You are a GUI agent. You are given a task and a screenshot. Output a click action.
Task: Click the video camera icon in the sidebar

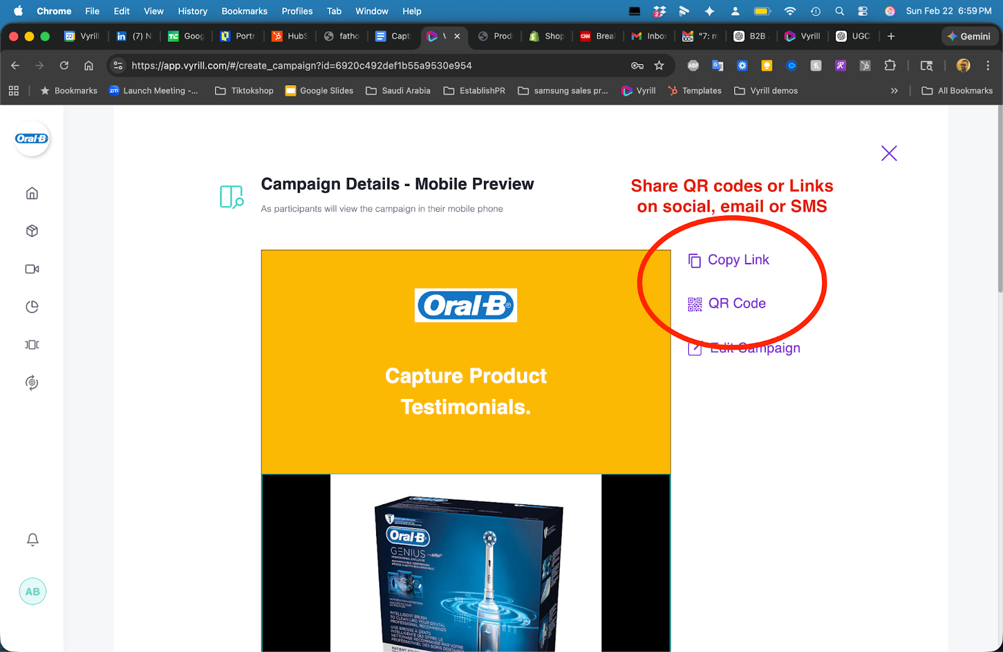point(31,269)
